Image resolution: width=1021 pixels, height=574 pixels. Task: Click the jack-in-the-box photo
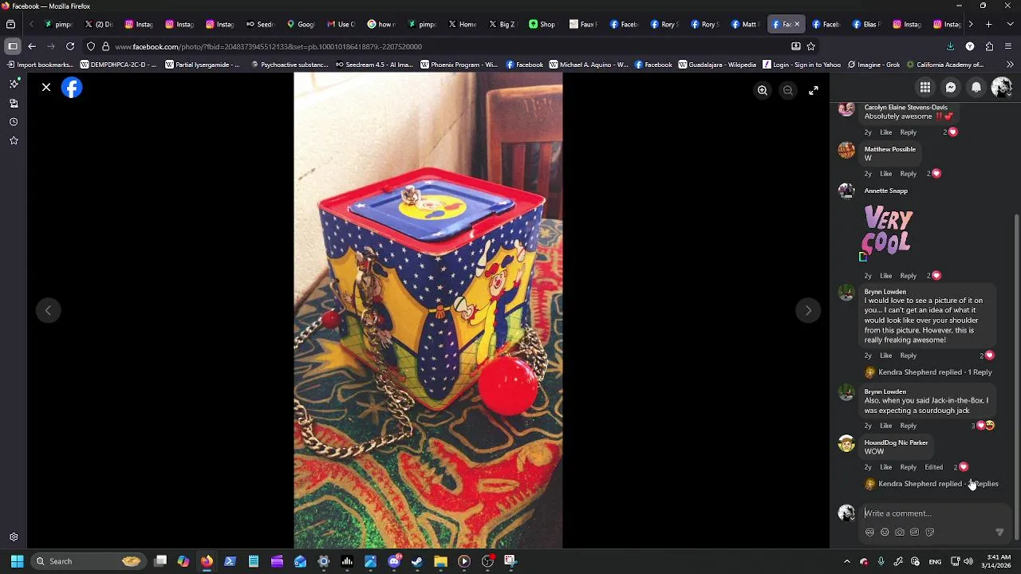[x=428, y=310]
